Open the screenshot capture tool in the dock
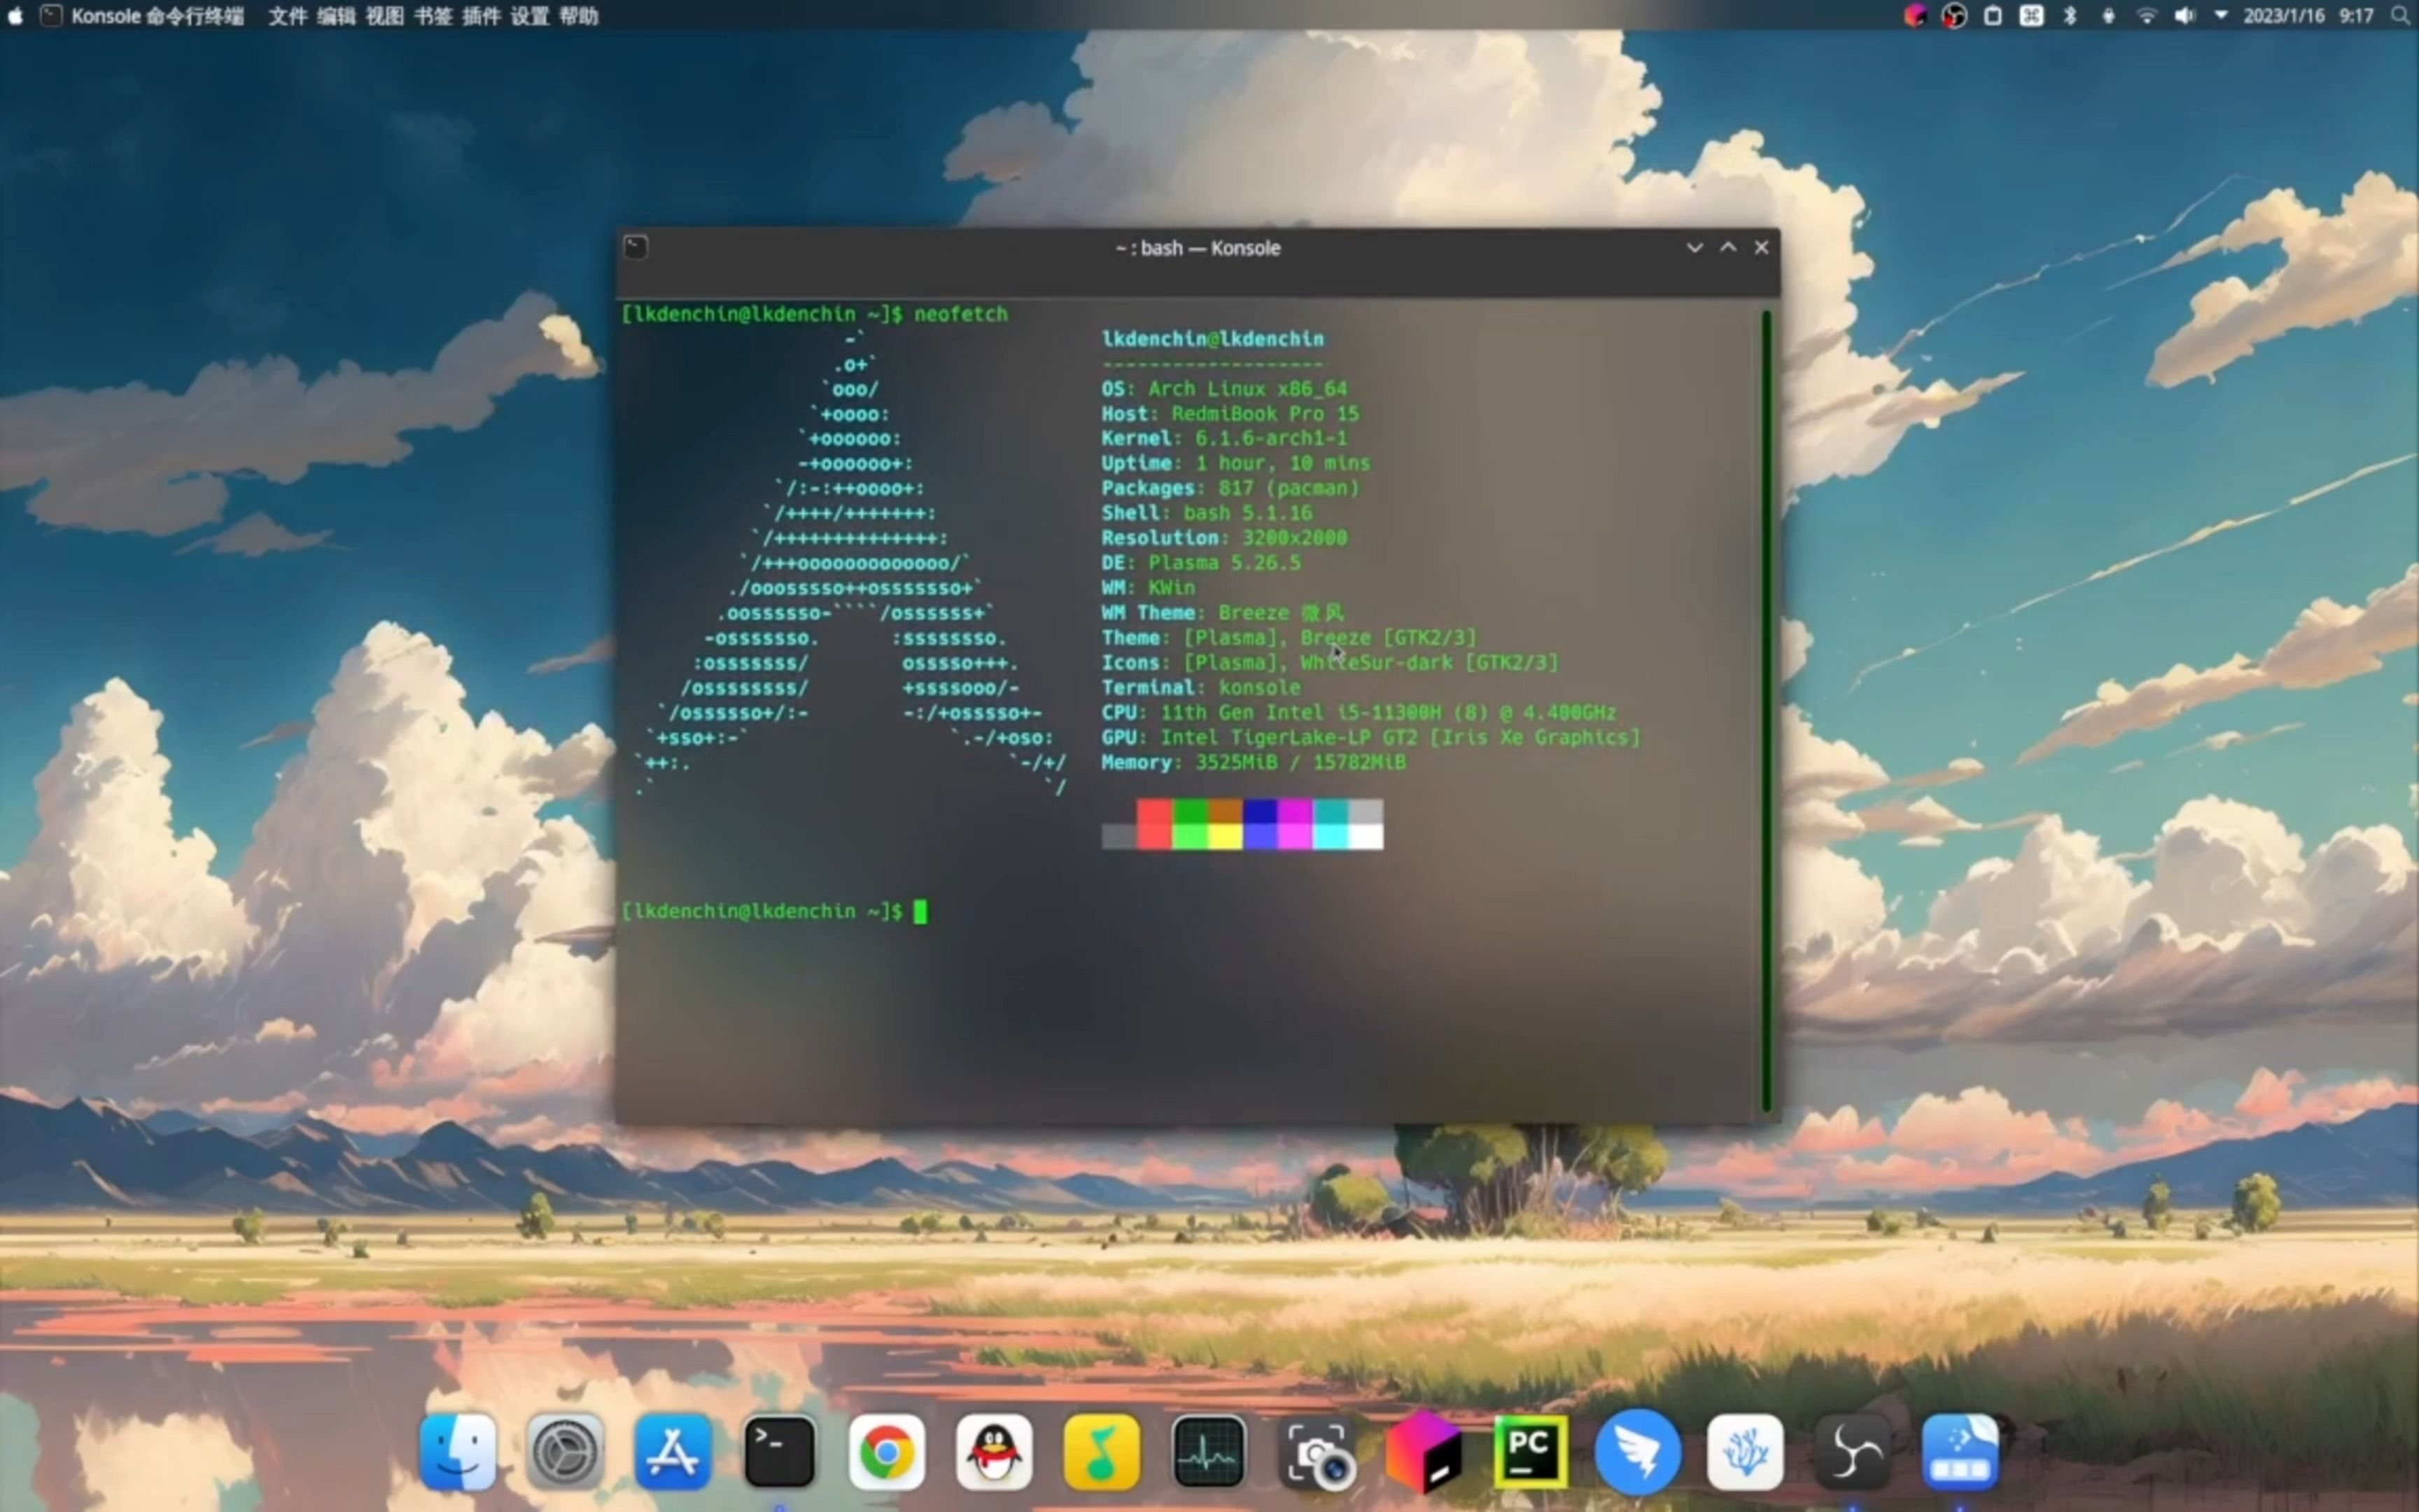Viewport: 2419px width, 1512px height. [1317, 1451]
